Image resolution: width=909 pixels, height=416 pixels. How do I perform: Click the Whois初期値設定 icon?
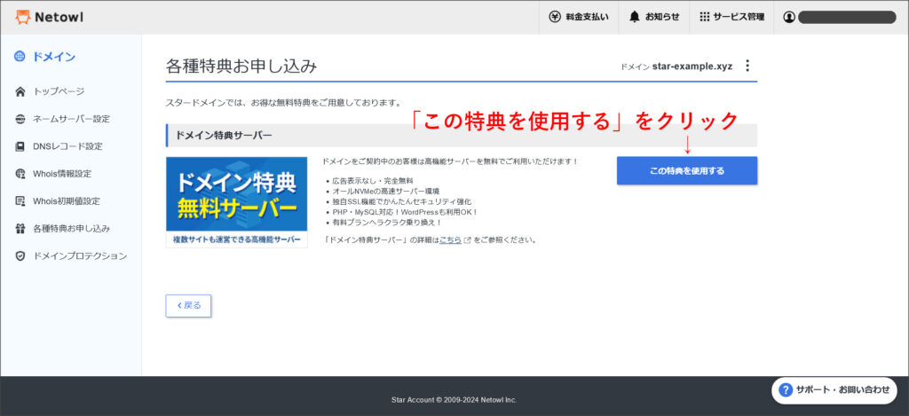(x=20, y=201)
